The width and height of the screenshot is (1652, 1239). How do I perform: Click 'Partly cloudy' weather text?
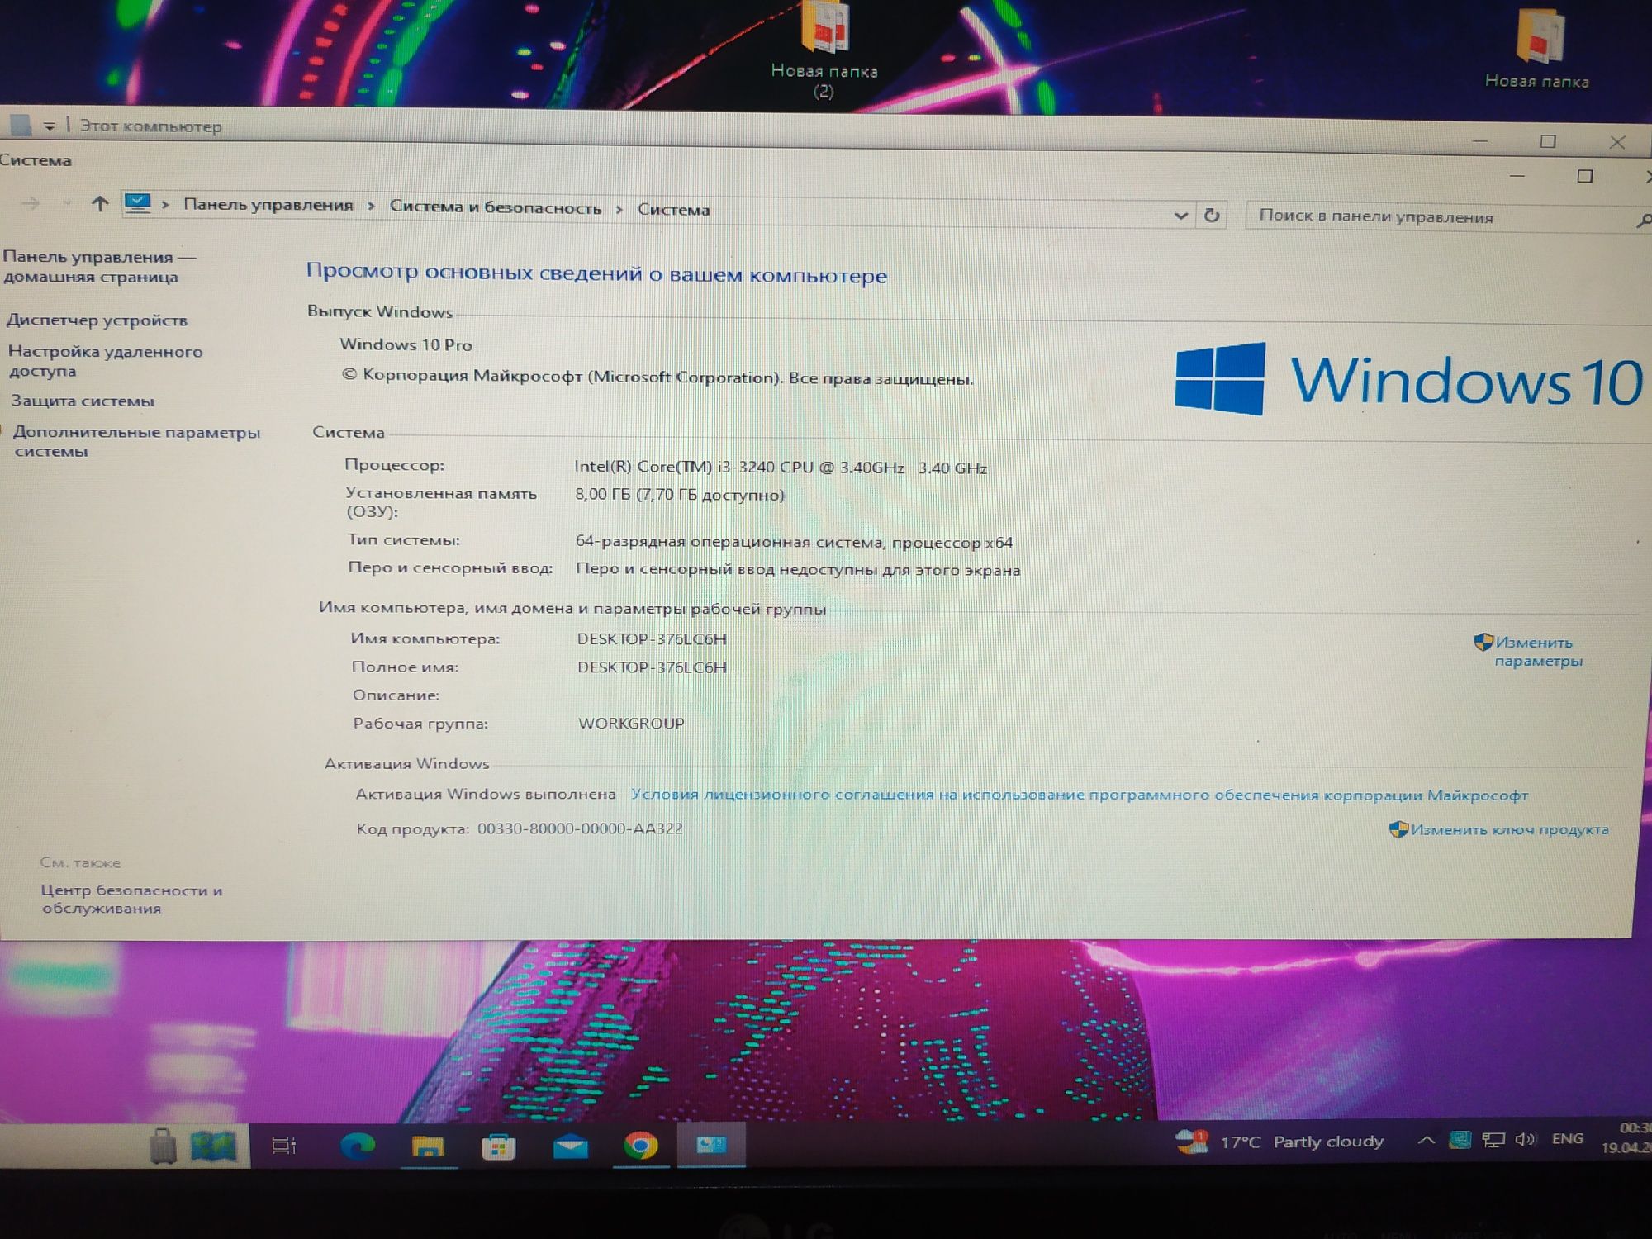tap(1328, 1142)
